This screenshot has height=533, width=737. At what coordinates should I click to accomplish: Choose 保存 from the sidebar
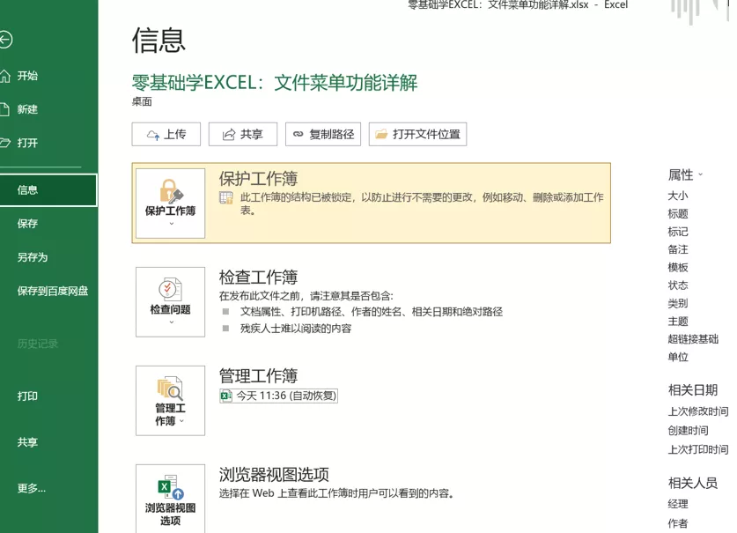pos(27,224)
